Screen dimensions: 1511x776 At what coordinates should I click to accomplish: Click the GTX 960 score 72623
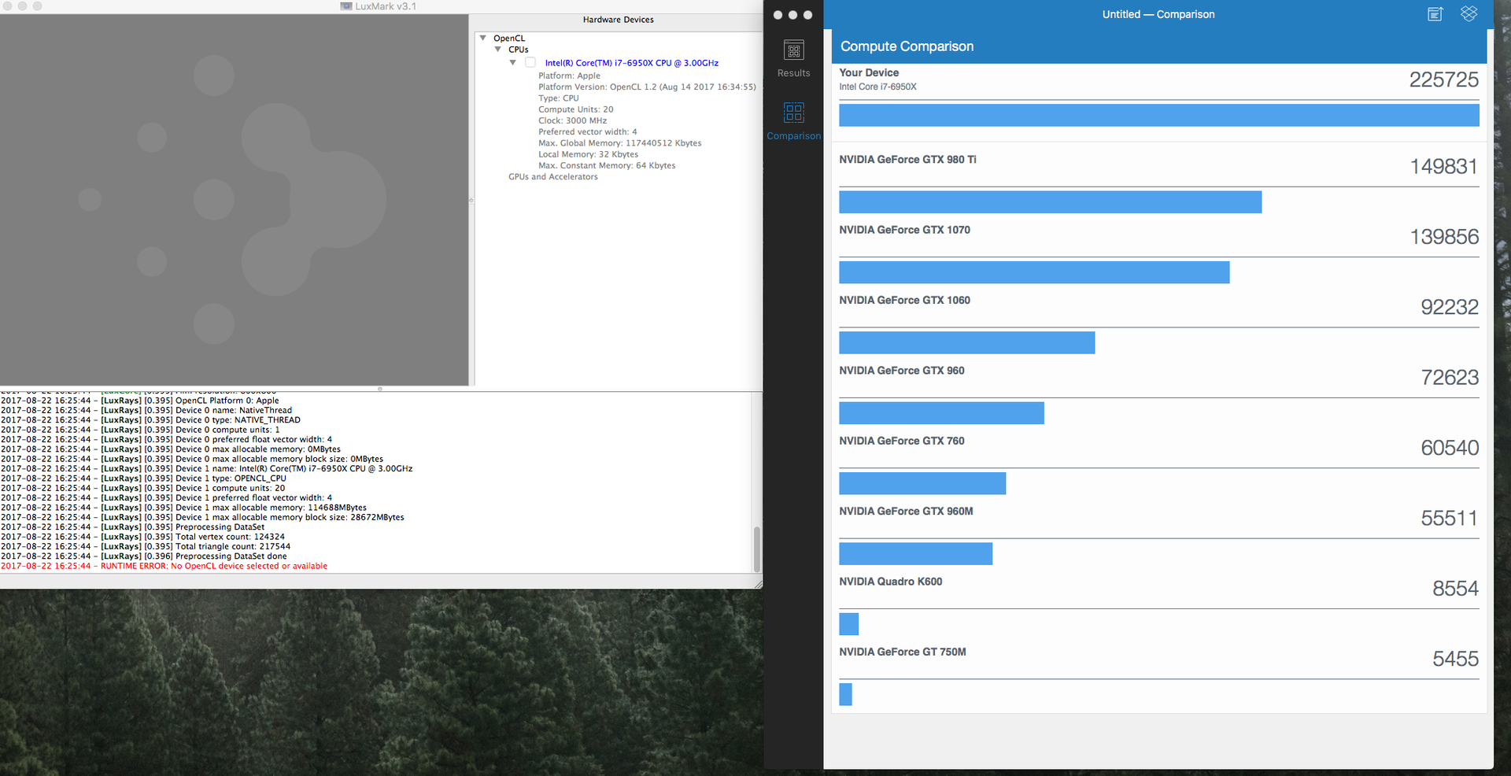(x=1450, y=378)
